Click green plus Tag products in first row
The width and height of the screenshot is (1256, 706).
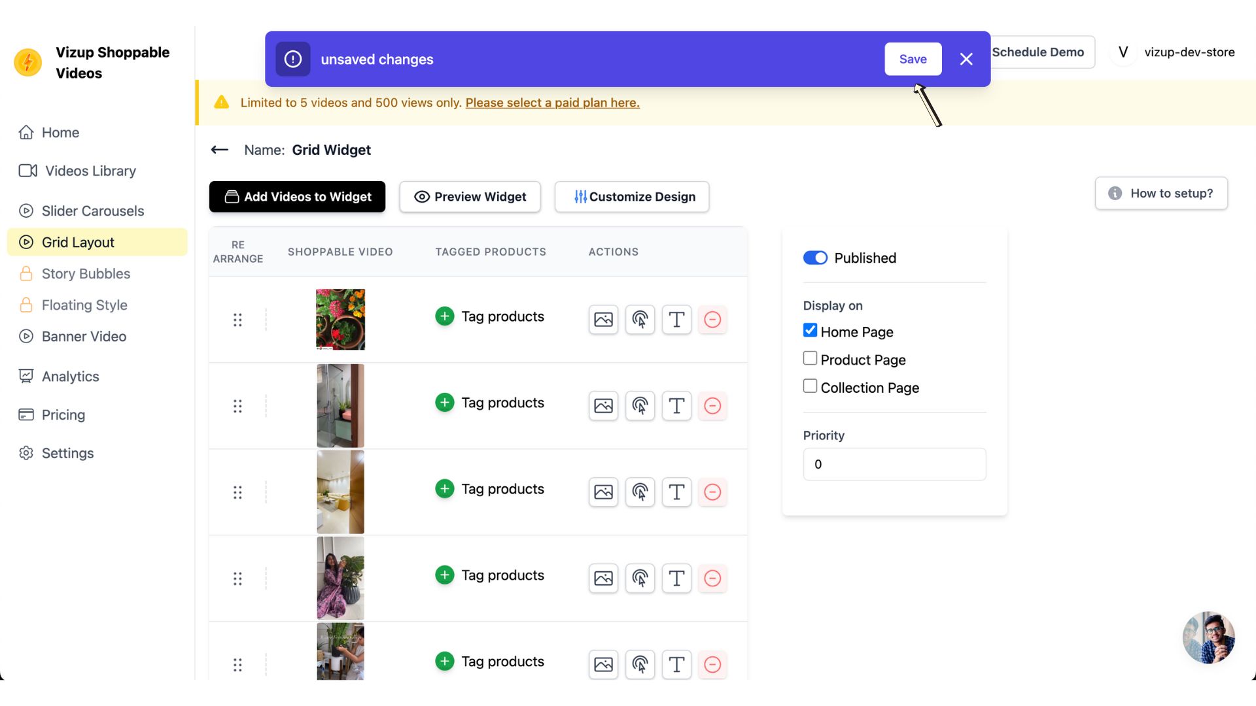[445, 316]
